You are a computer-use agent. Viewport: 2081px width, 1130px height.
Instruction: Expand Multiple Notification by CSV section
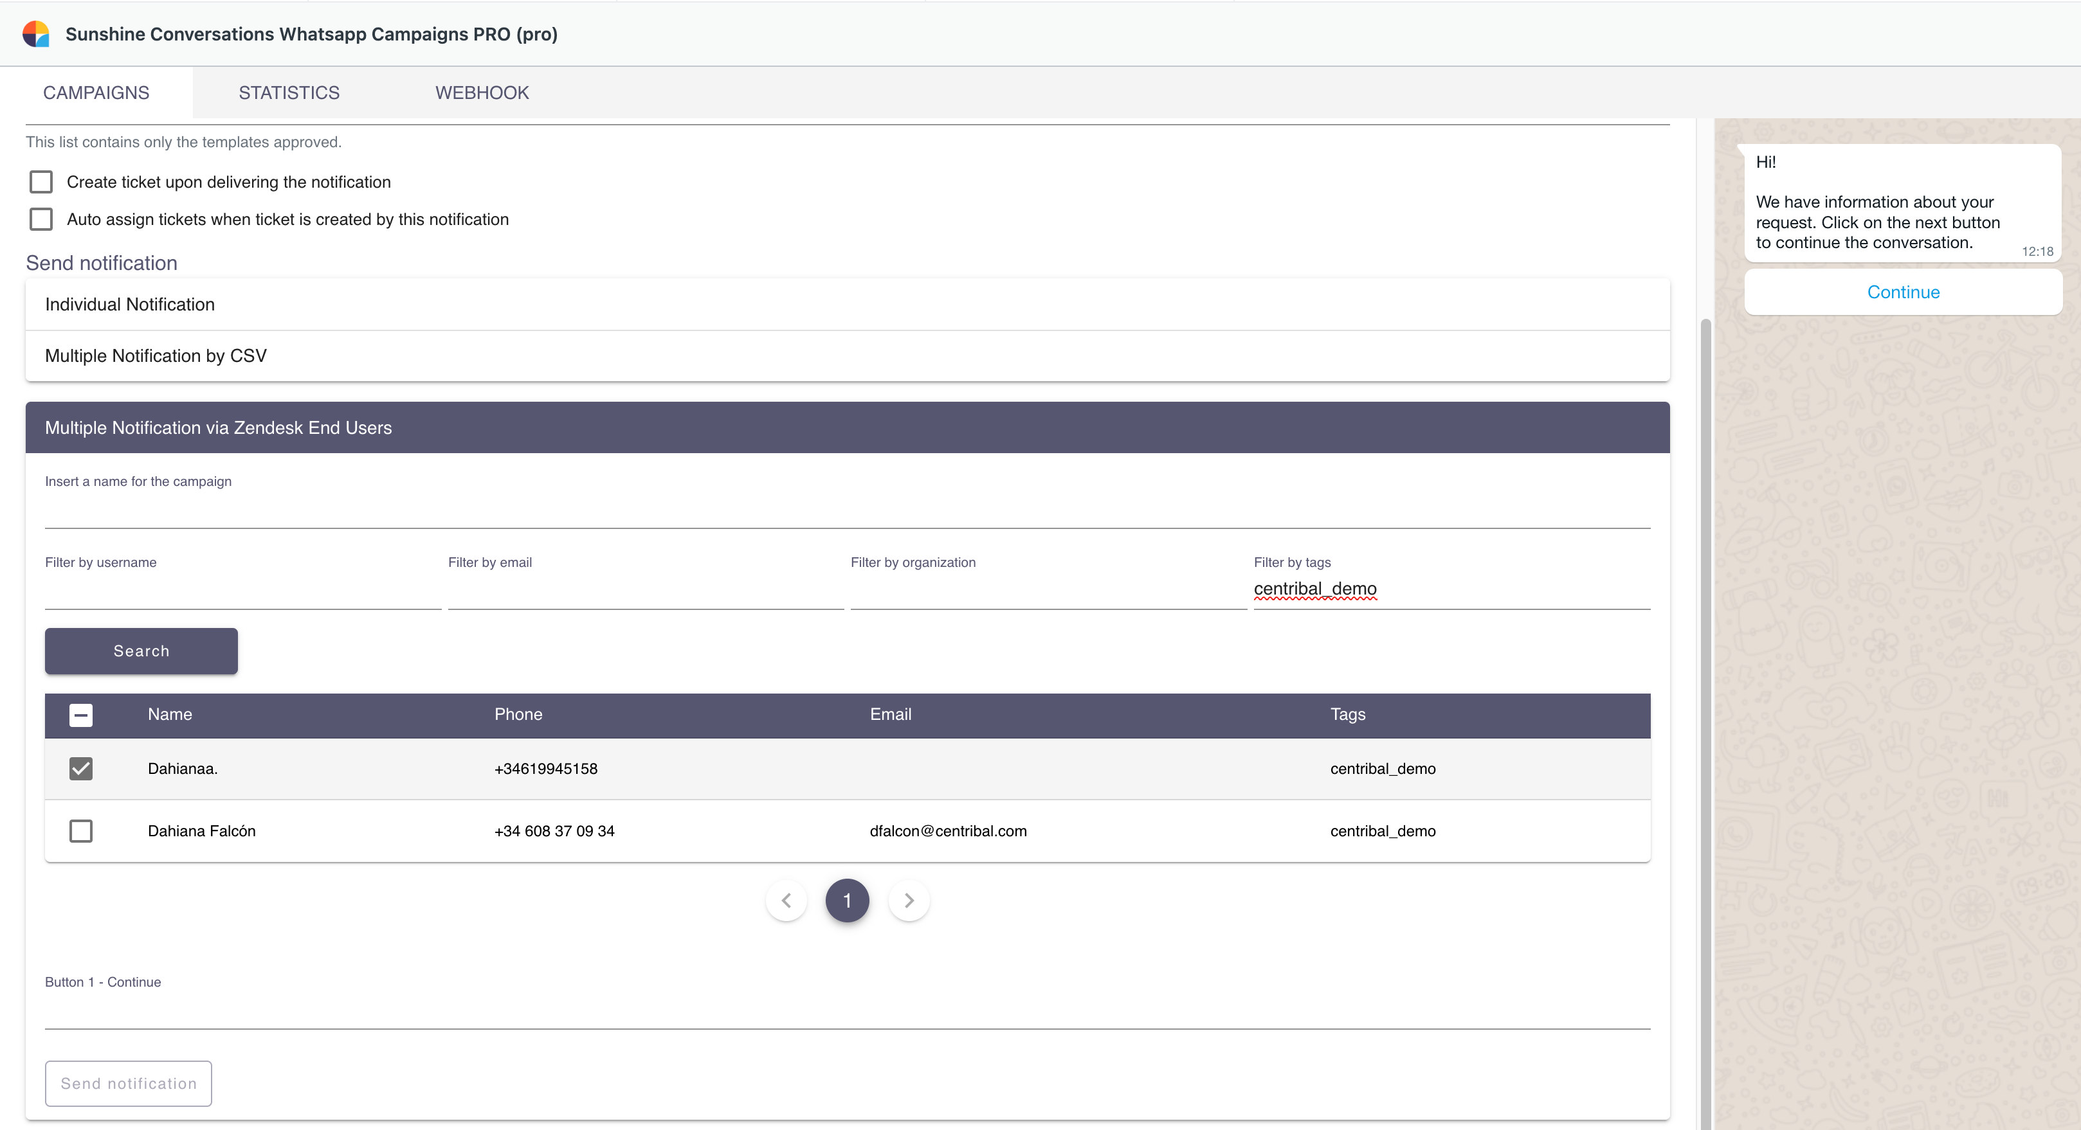coord(847,355)
